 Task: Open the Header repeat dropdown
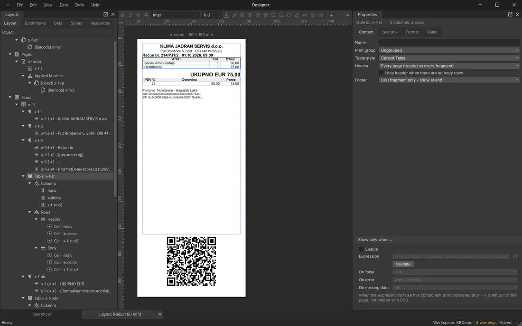[x=449, y=66]
